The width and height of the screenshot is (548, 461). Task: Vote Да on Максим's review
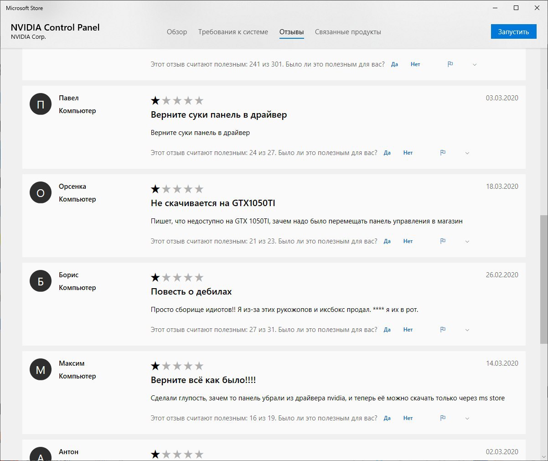(x=387, y=418)
